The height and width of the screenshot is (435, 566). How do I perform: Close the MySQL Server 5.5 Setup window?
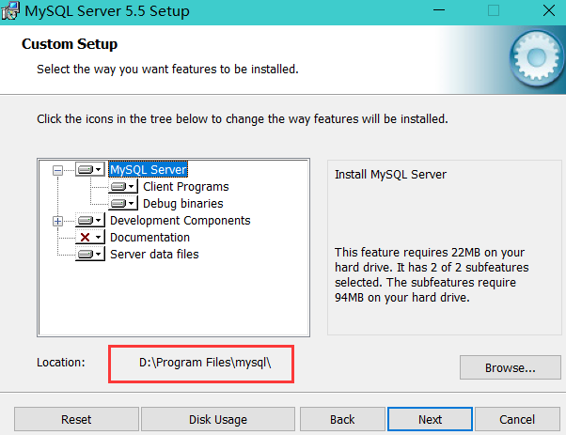pyautogui.click(x=549, y=10)
